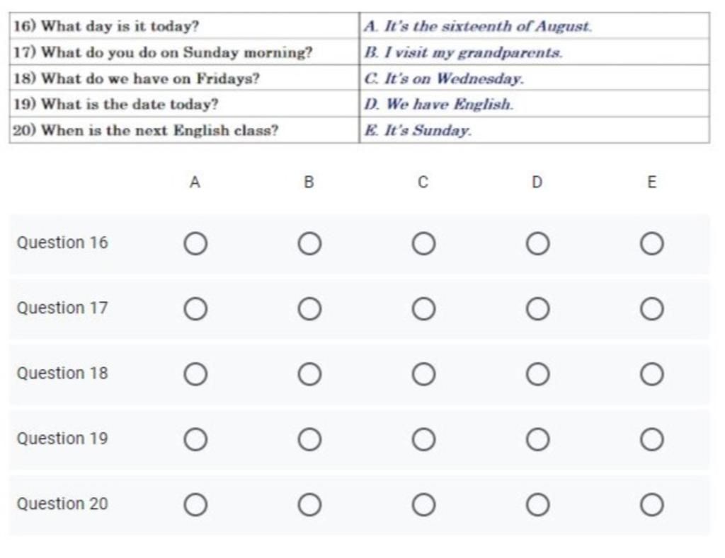The height and width of the screenshot is (558, 725).
Task: Mark option A for Question 18
Action: (196, 374)
